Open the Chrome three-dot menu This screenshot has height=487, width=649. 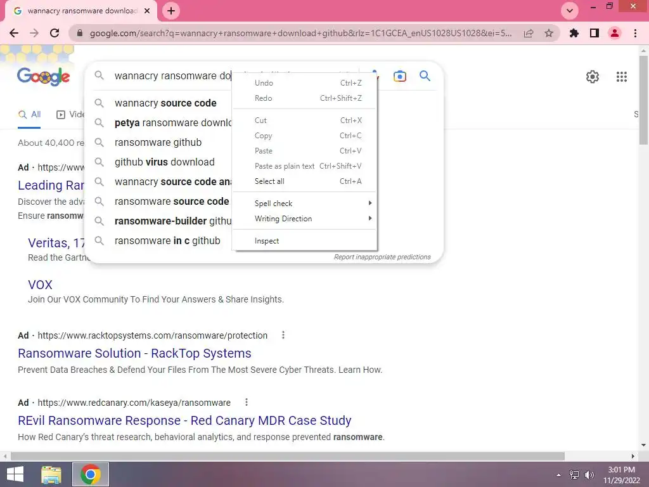coord(635,33)
